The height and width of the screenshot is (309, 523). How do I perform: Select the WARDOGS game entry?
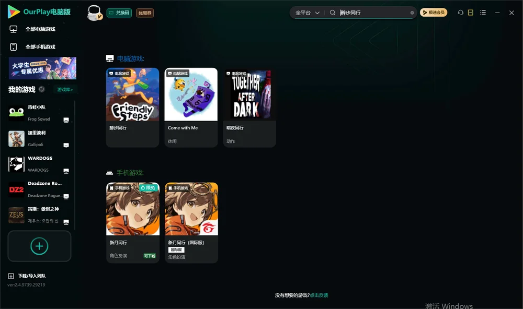tap(39, 164)
